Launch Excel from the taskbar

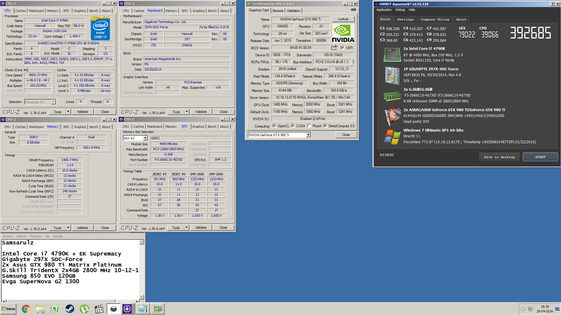click(x=55, y=309)
